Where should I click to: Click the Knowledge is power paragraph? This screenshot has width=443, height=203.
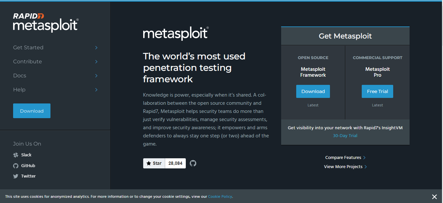coord(206,119)
